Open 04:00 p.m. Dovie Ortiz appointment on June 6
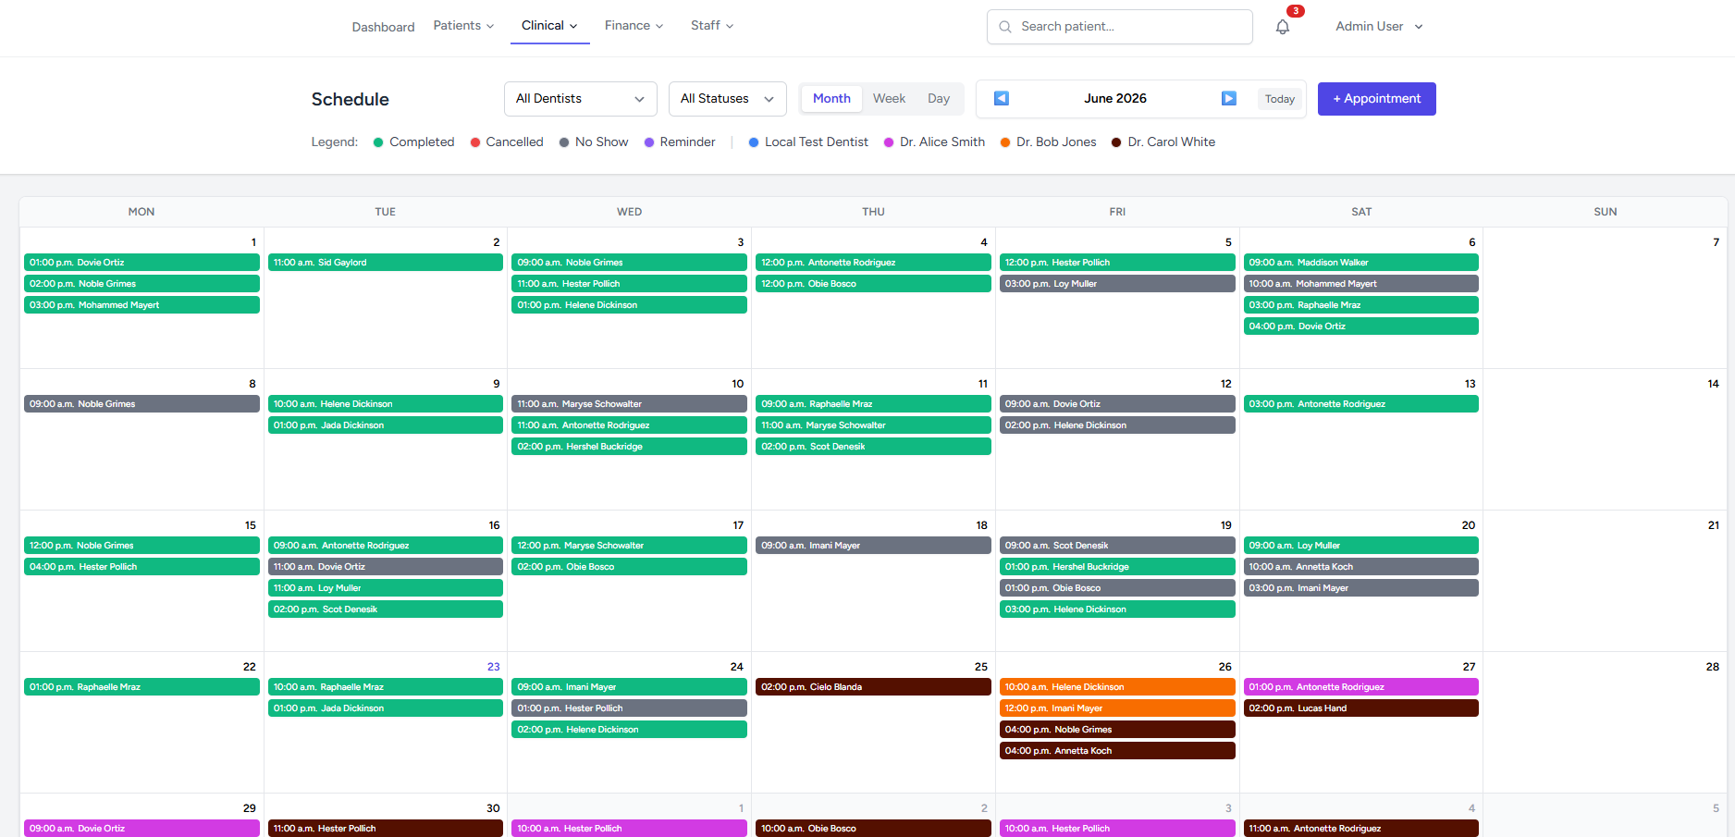 1361,326
